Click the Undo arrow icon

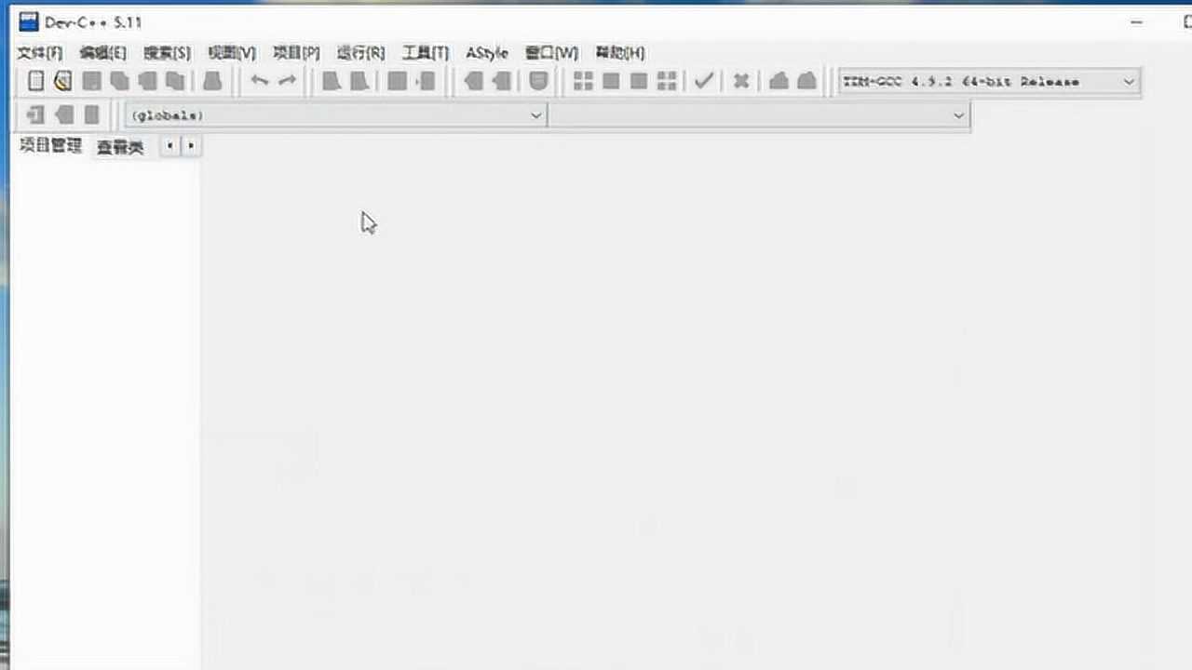(260, 81)
